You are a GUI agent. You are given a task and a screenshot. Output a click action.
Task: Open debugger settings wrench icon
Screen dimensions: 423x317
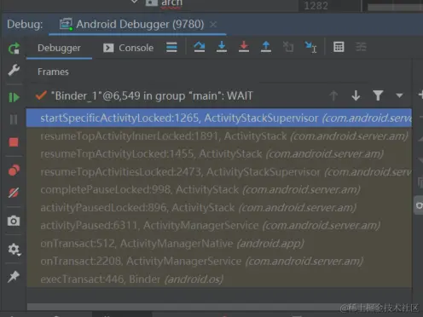(x=14, y=70)
